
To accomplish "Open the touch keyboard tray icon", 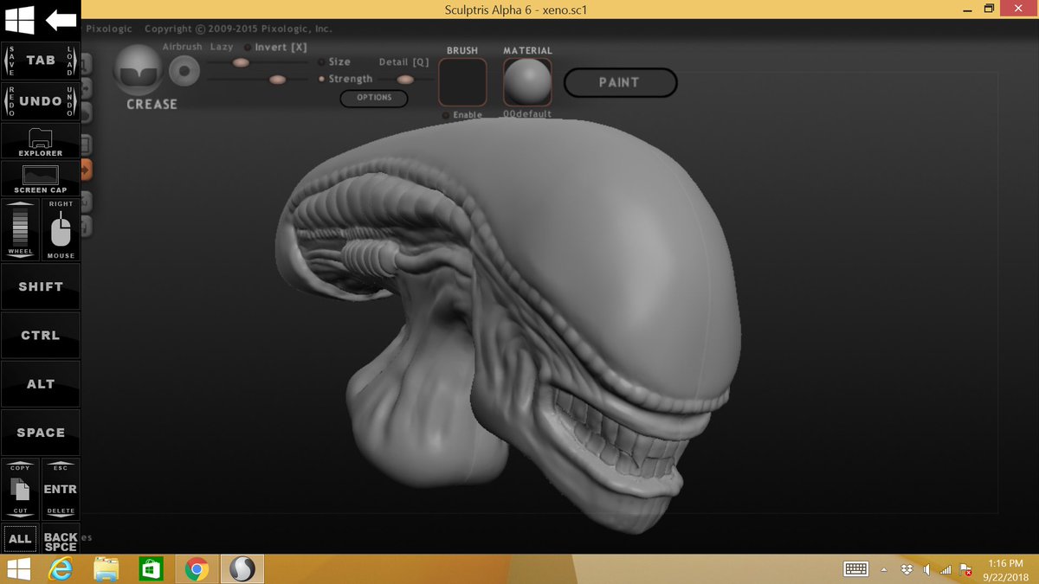I will [856, 568].
